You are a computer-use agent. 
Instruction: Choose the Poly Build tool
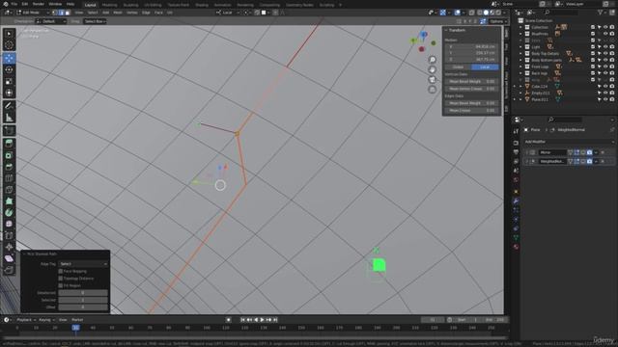[9, 201]
